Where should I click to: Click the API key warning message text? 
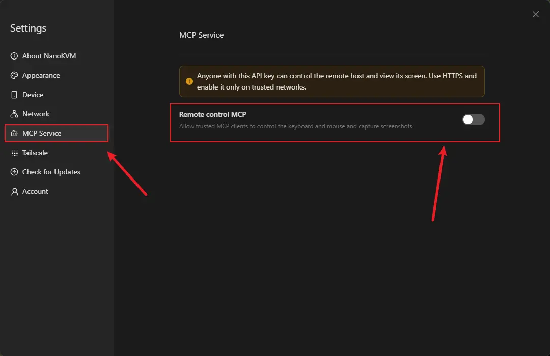click(337, 81)
